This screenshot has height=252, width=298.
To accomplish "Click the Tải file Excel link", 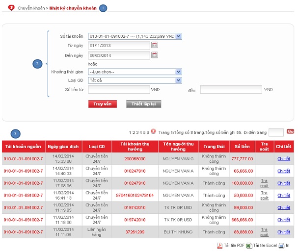I will click(x=265, y=245).
